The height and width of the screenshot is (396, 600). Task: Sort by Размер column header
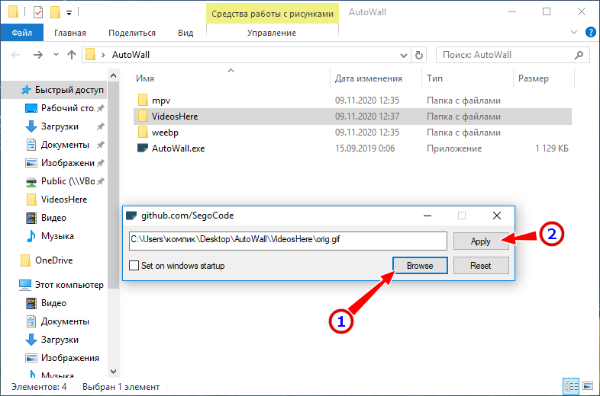coord(534,78)
